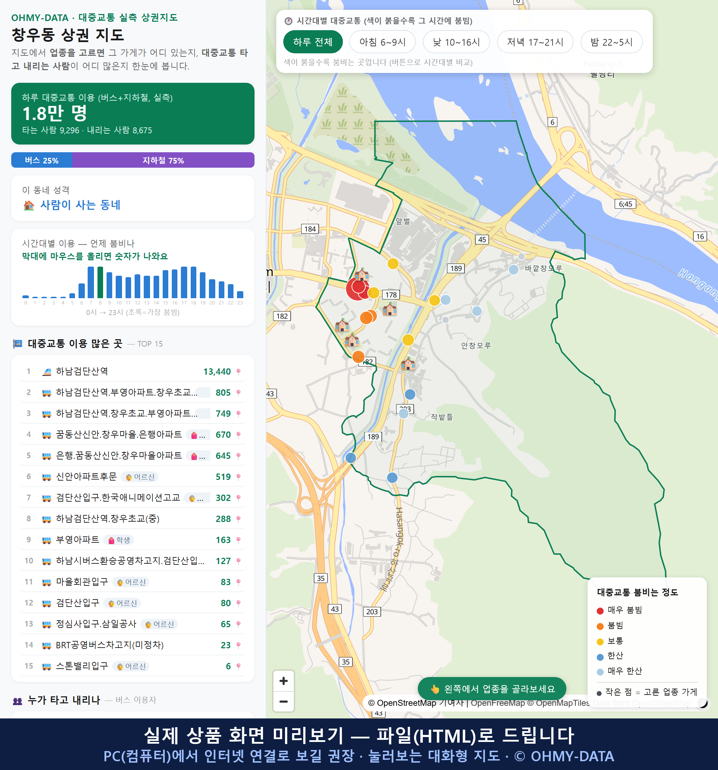
Task: Zoom out on the map
Action: (283, 702)
